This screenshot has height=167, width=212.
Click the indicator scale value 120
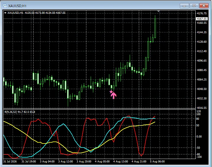coord(199,111)
